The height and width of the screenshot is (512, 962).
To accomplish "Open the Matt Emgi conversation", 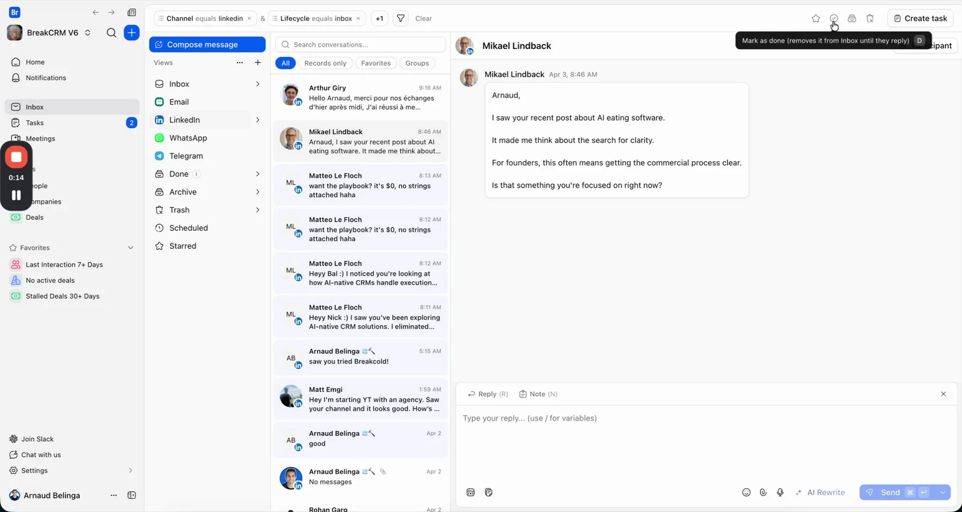I will pyautogui.click(x=361, y=399).
